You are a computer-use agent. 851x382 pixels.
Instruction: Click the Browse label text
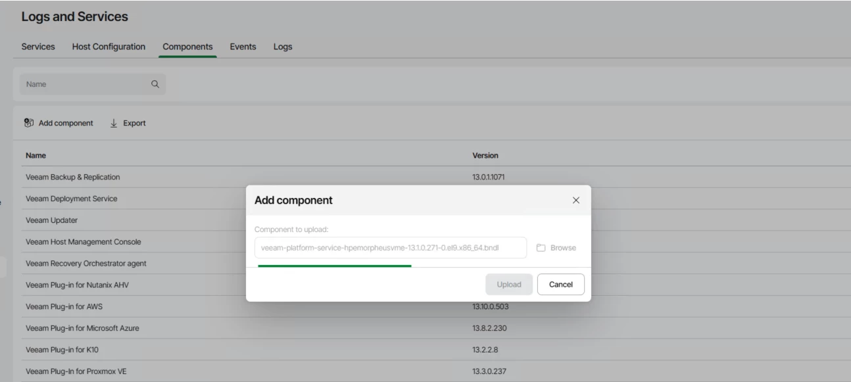click(x=563, y=248)
